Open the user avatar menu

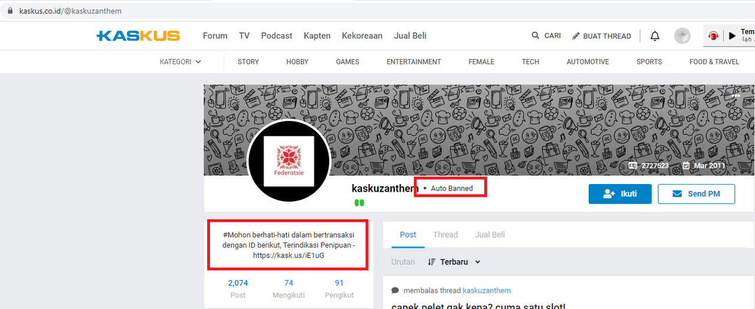tap(682, 36)
